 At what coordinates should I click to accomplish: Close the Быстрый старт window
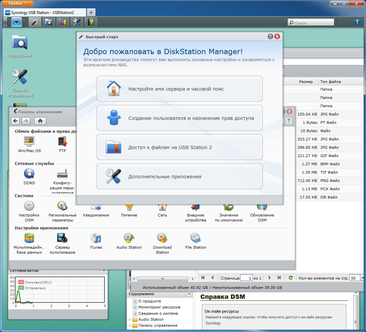[277, 36]
